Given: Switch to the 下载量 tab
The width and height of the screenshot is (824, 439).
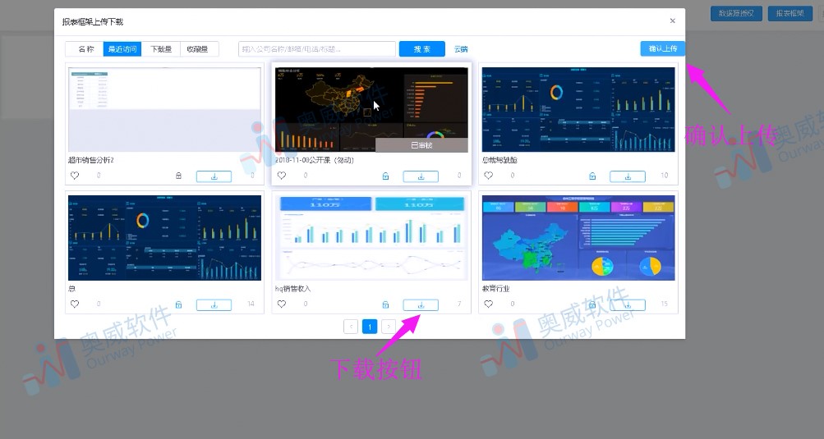Looking at the screenshot, I should pyautogui.click(x=161, y=49).
